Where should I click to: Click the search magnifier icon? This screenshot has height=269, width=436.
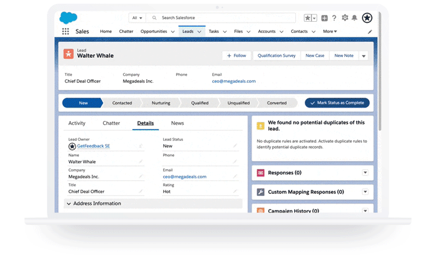click(x=154, y=18)
